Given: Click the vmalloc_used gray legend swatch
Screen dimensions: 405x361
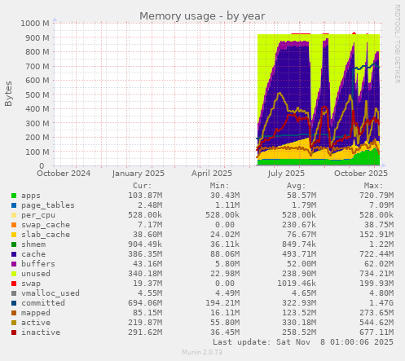Looking at the screenshot, I should tap(14, 293).
